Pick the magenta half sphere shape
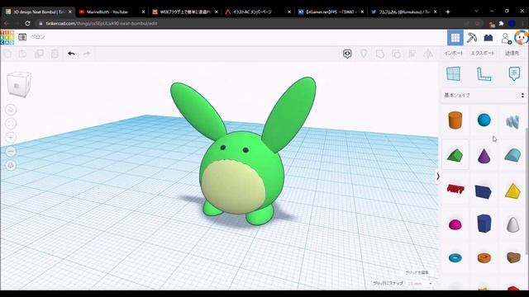 455,224
